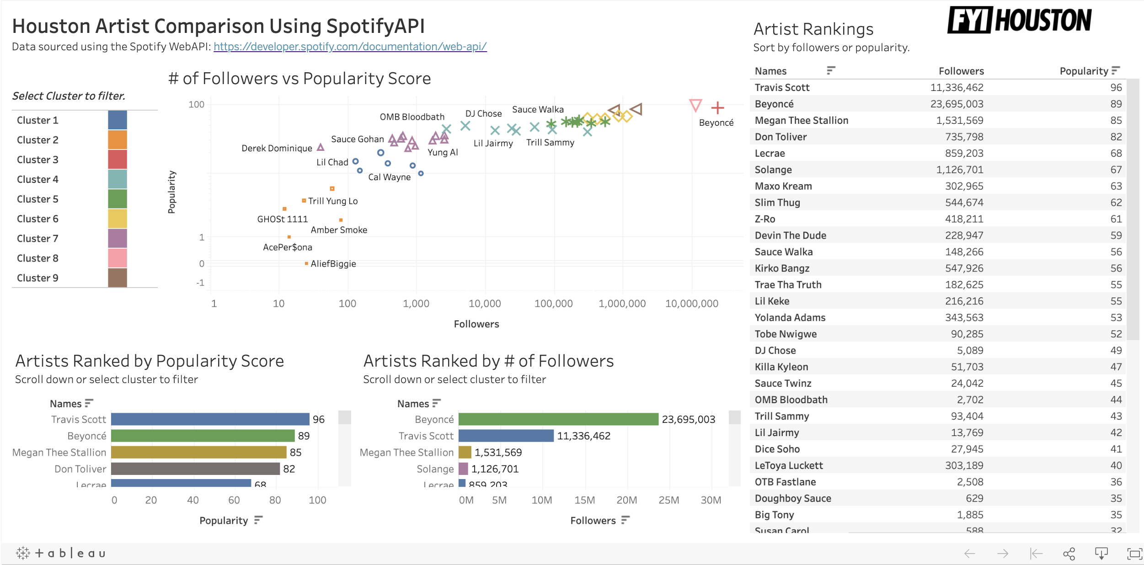Click the followers bar chart scrollbar
This screenshot has width=1144, height=565.
(x=734, y=417)
